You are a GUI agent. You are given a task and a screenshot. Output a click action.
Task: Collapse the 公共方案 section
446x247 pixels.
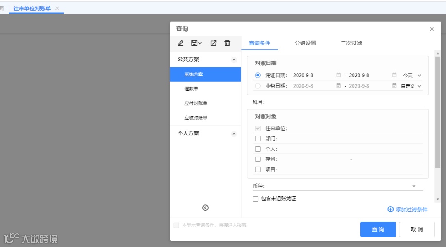coord(234,60)
